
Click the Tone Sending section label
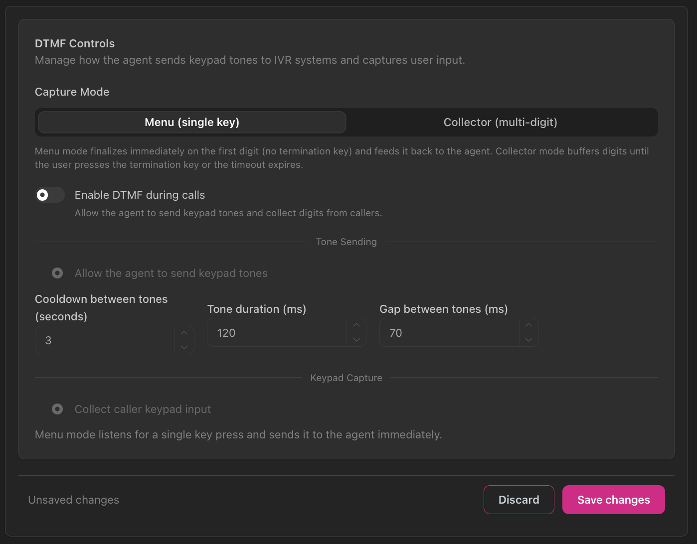[346, 242]
